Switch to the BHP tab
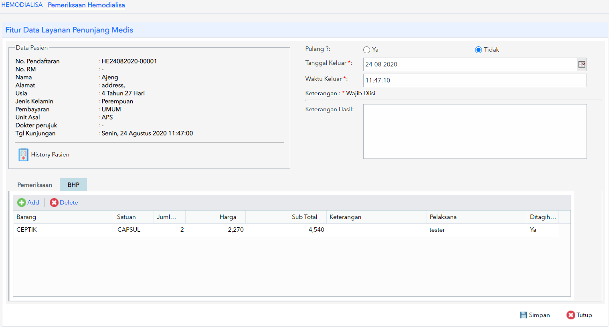 point(73,185)
